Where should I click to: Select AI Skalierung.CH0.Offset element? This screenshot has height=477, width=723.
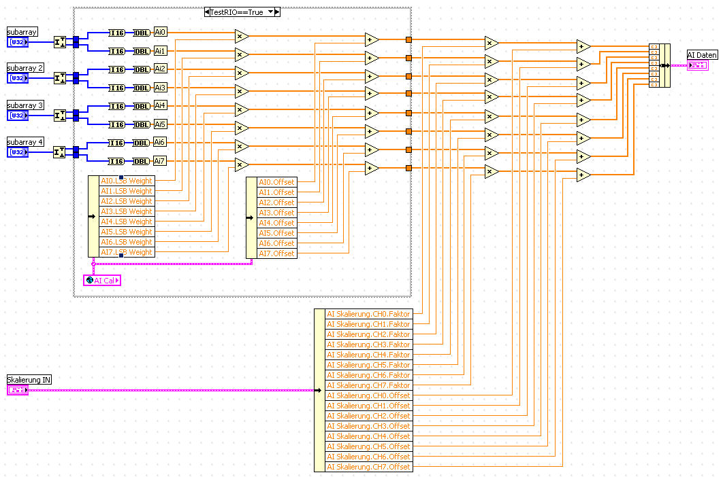point(369,395)
